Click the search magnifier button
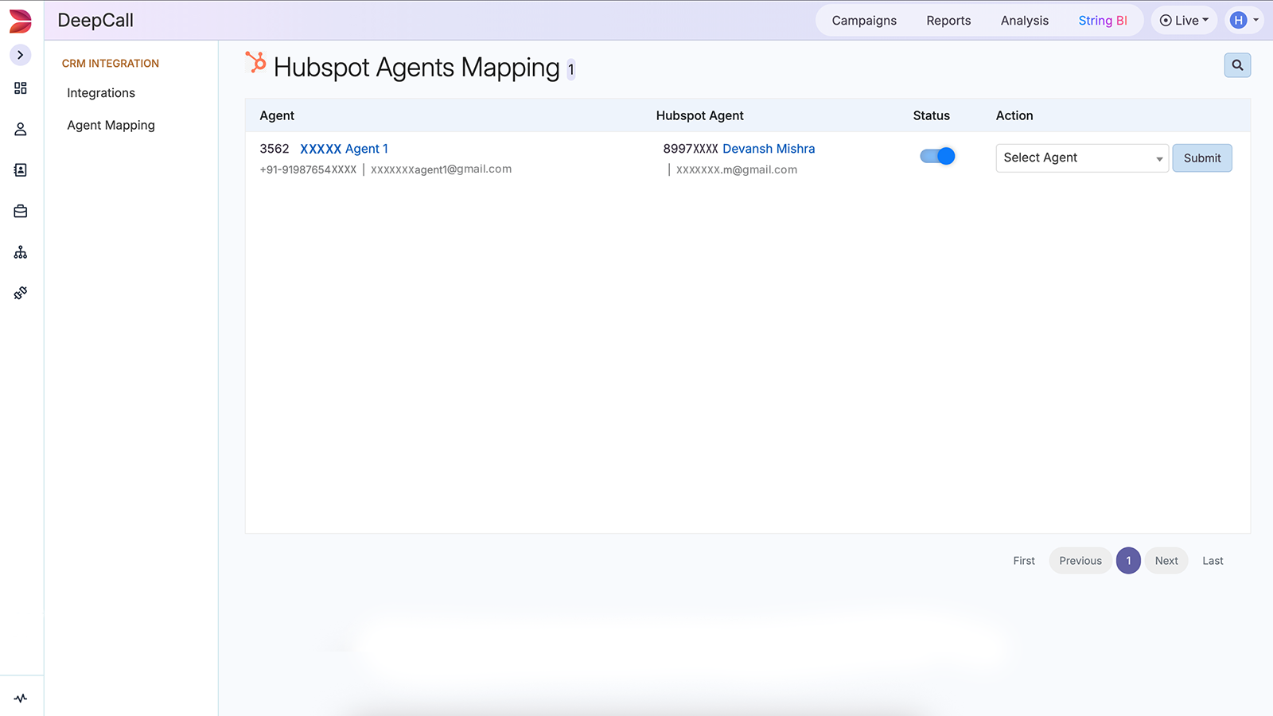1273x716 pixels. (x=1237, y=65)
